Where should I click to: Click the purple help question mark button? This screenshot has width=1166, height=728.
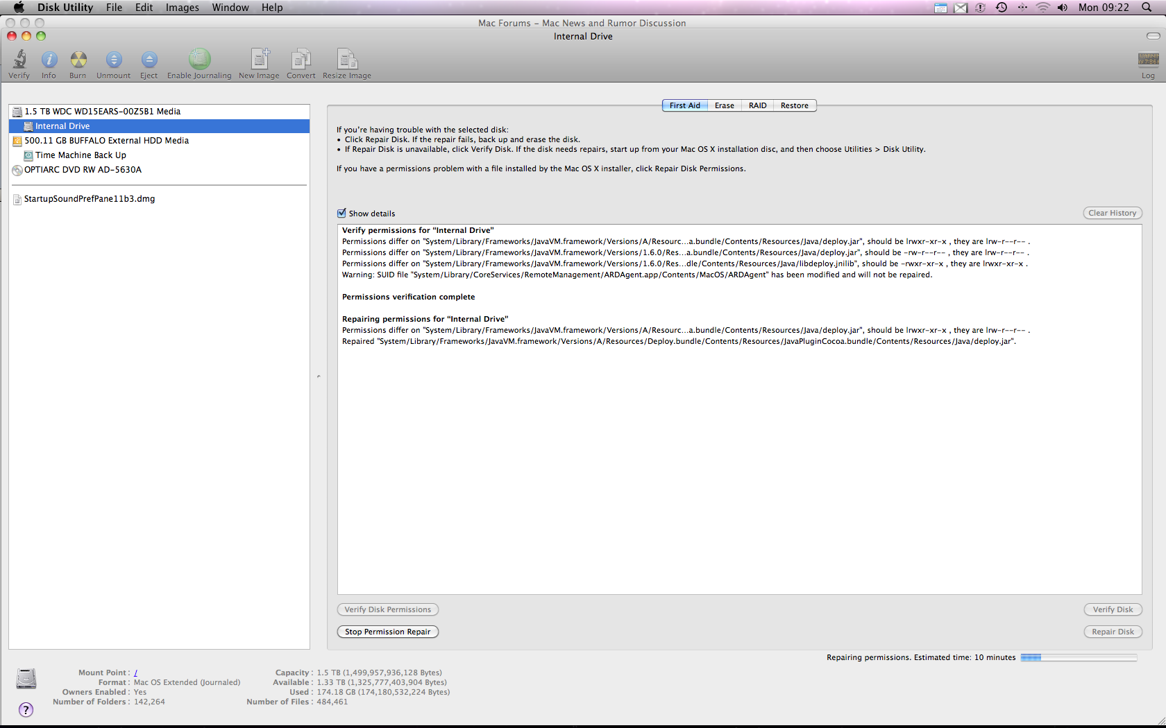coord(26,710)
